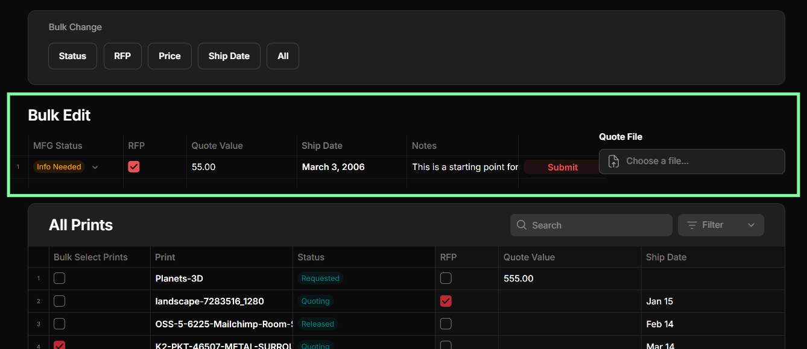
Task: Click the magnifier icon in the search box
Action: 522,225
